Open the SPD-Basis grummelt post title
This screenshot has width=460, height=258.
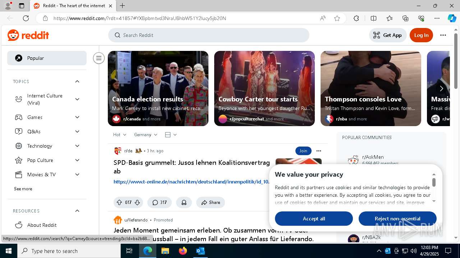tap(192, 167)
